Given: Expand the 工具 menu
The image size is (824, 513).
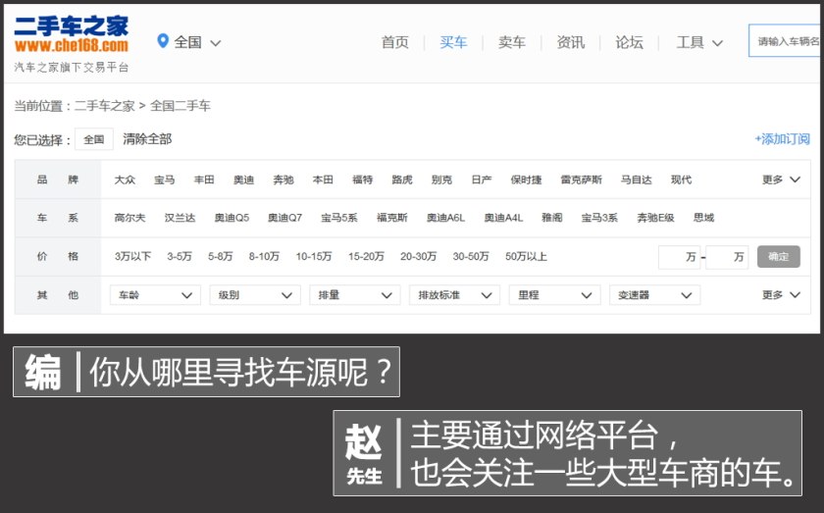Looking at the screenshot, I should tap(699, 42).
